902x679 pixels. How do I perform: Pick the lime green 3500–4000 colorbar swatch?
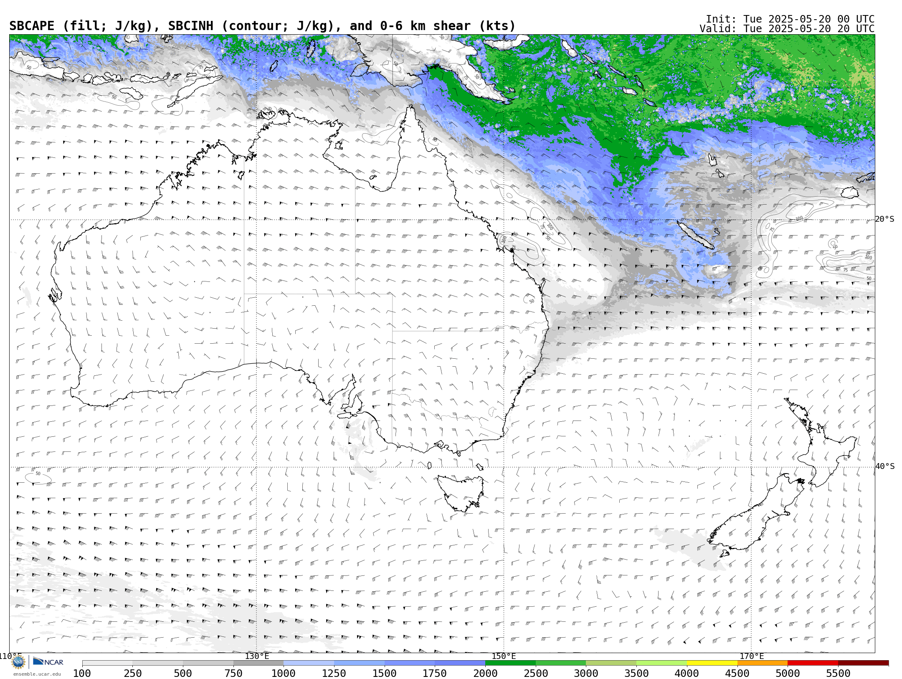[x=661, y=663]
